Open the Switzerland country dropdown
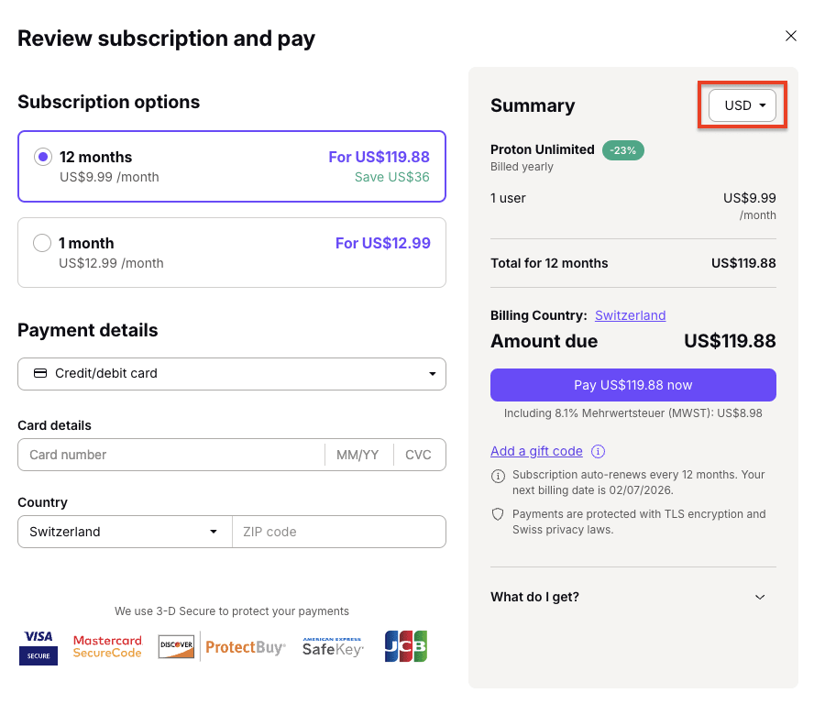 (x=125, y=532)
